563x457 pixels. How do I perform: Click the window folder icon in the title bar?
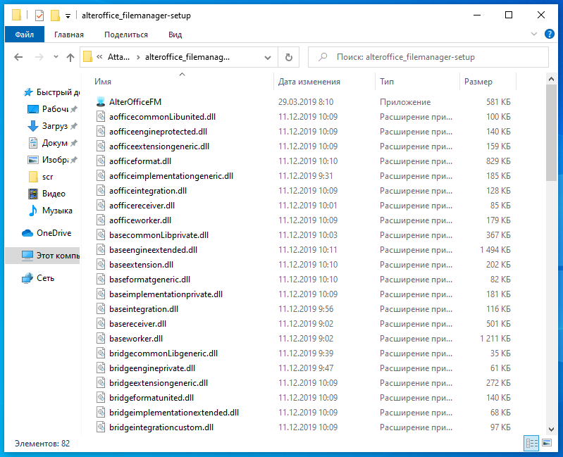[16, 15]
